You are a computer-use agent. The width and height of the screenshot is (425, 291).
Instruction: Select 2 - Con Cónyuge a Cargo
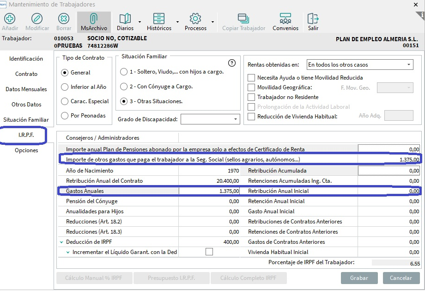click(x=124, y=87)
